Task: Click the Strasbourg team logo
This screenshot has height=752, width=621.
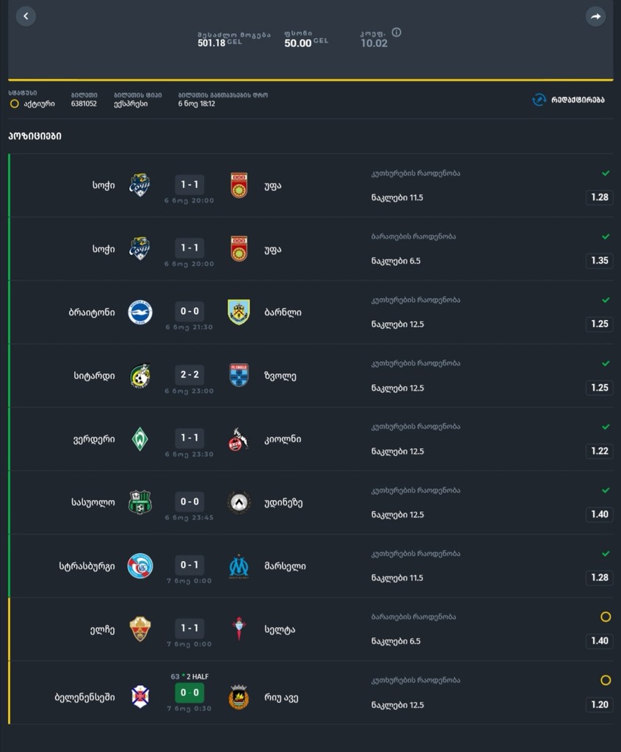Action: pyautogui.click(x=140, y=566)
